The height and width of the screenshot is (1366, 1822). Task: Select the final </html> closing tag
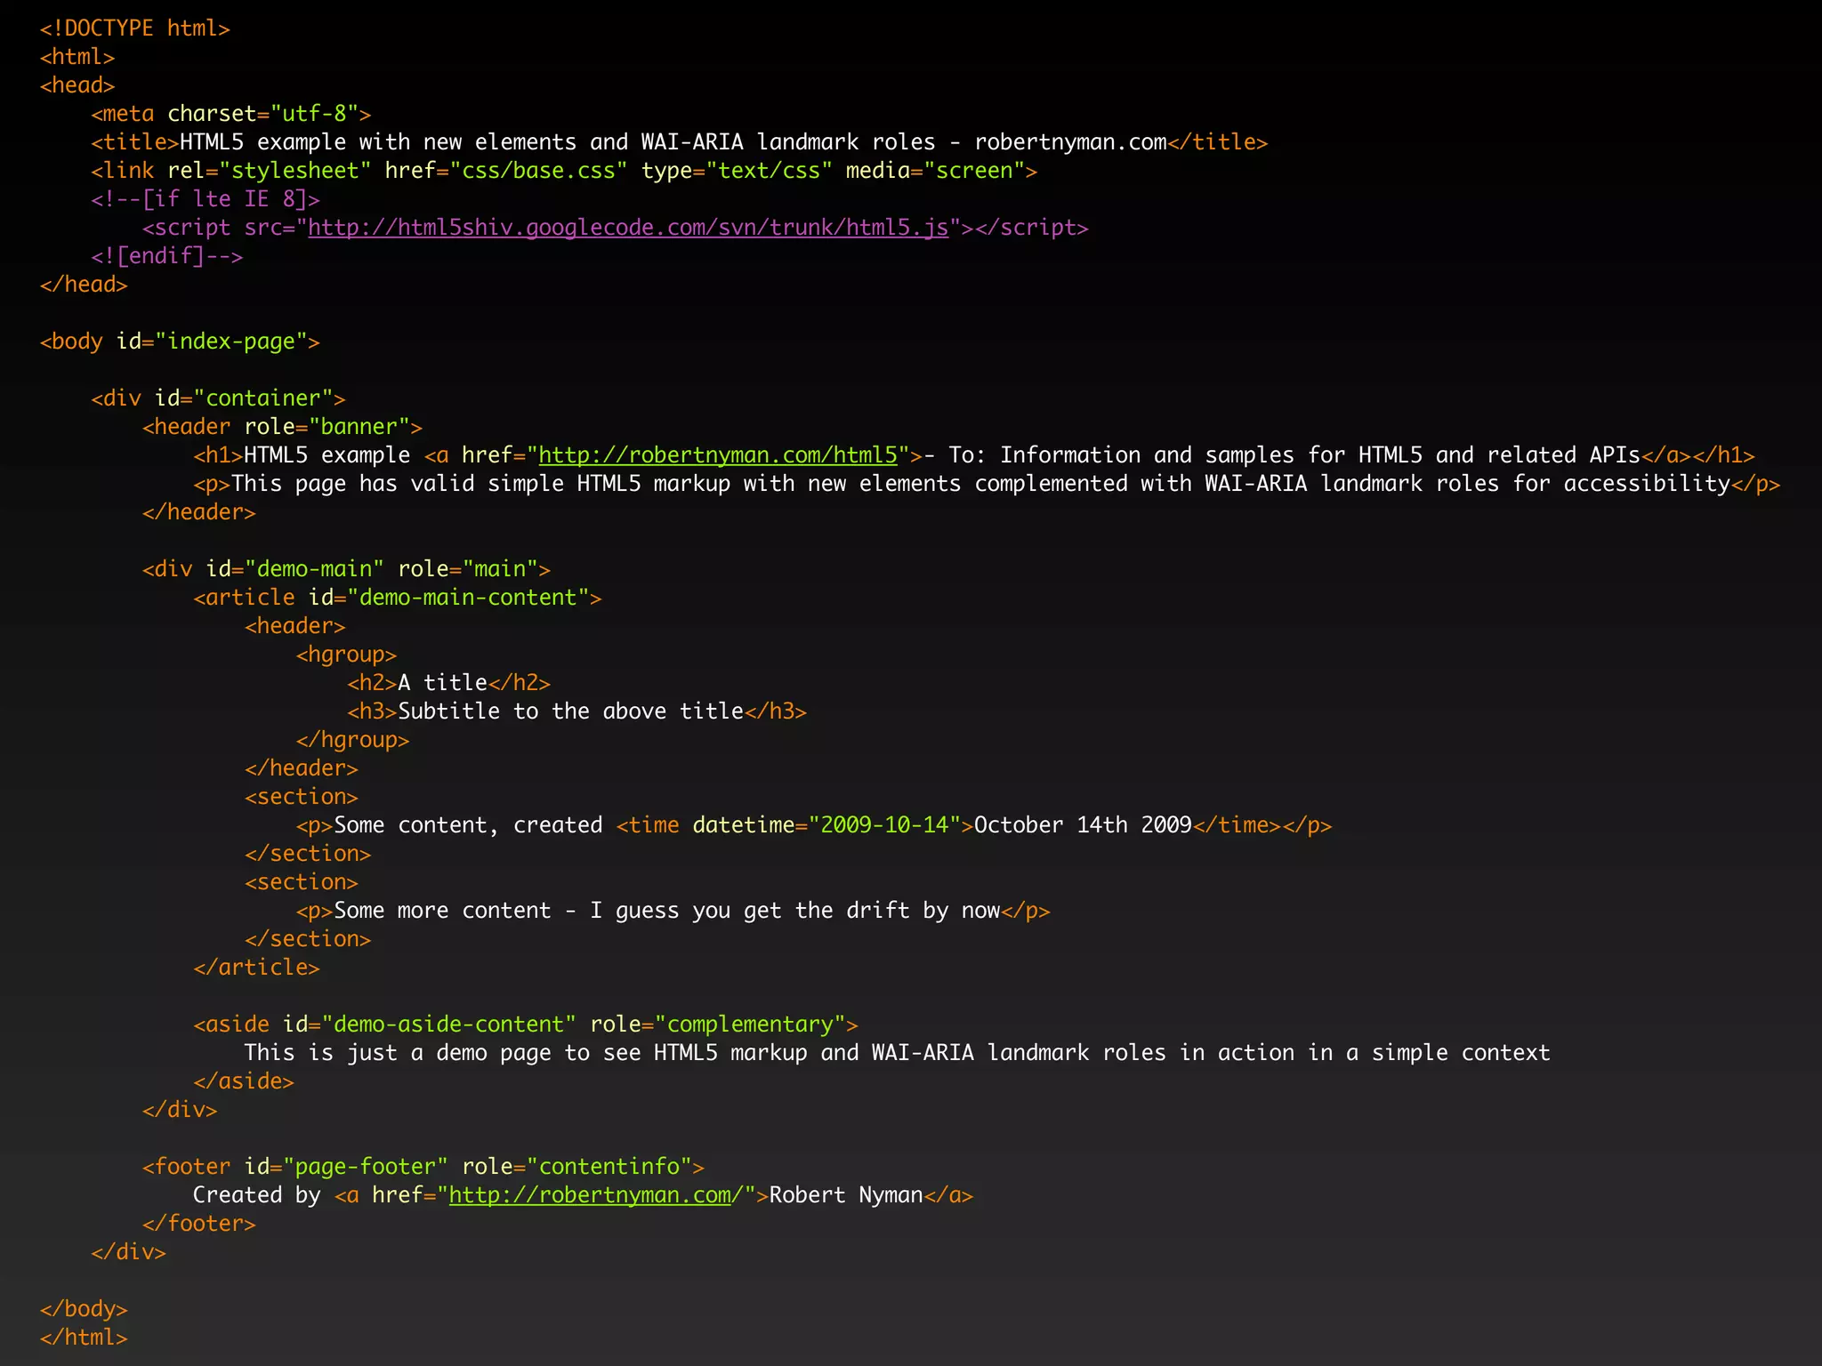(x=84, y=1338)
